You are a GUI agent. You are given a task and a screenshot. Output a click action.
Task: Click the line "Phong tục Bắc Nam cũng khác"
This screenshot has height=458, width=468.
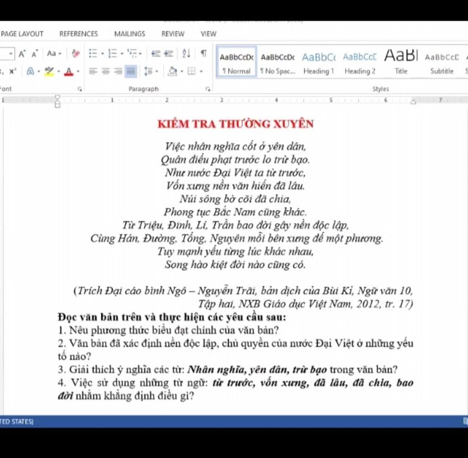235,212
